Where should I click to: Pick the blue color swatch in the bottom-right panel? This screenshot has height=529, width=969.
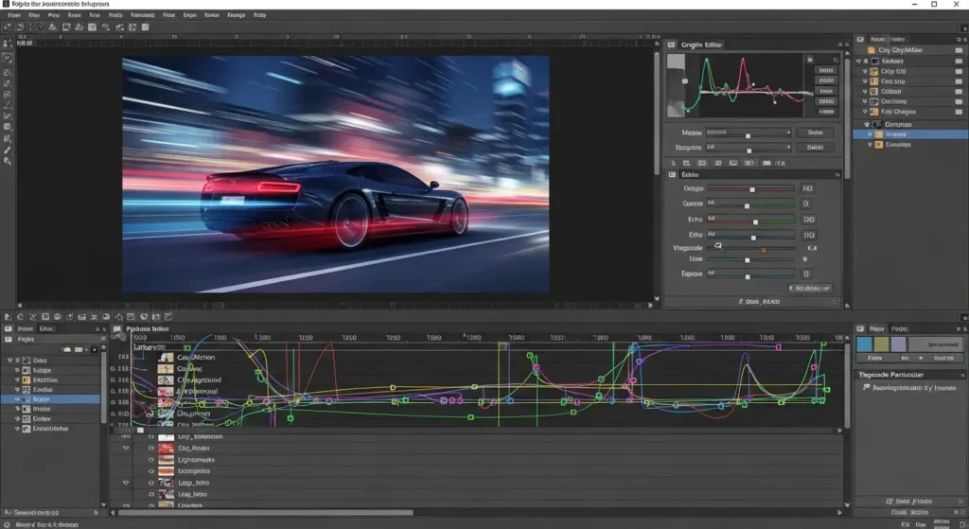864,344
